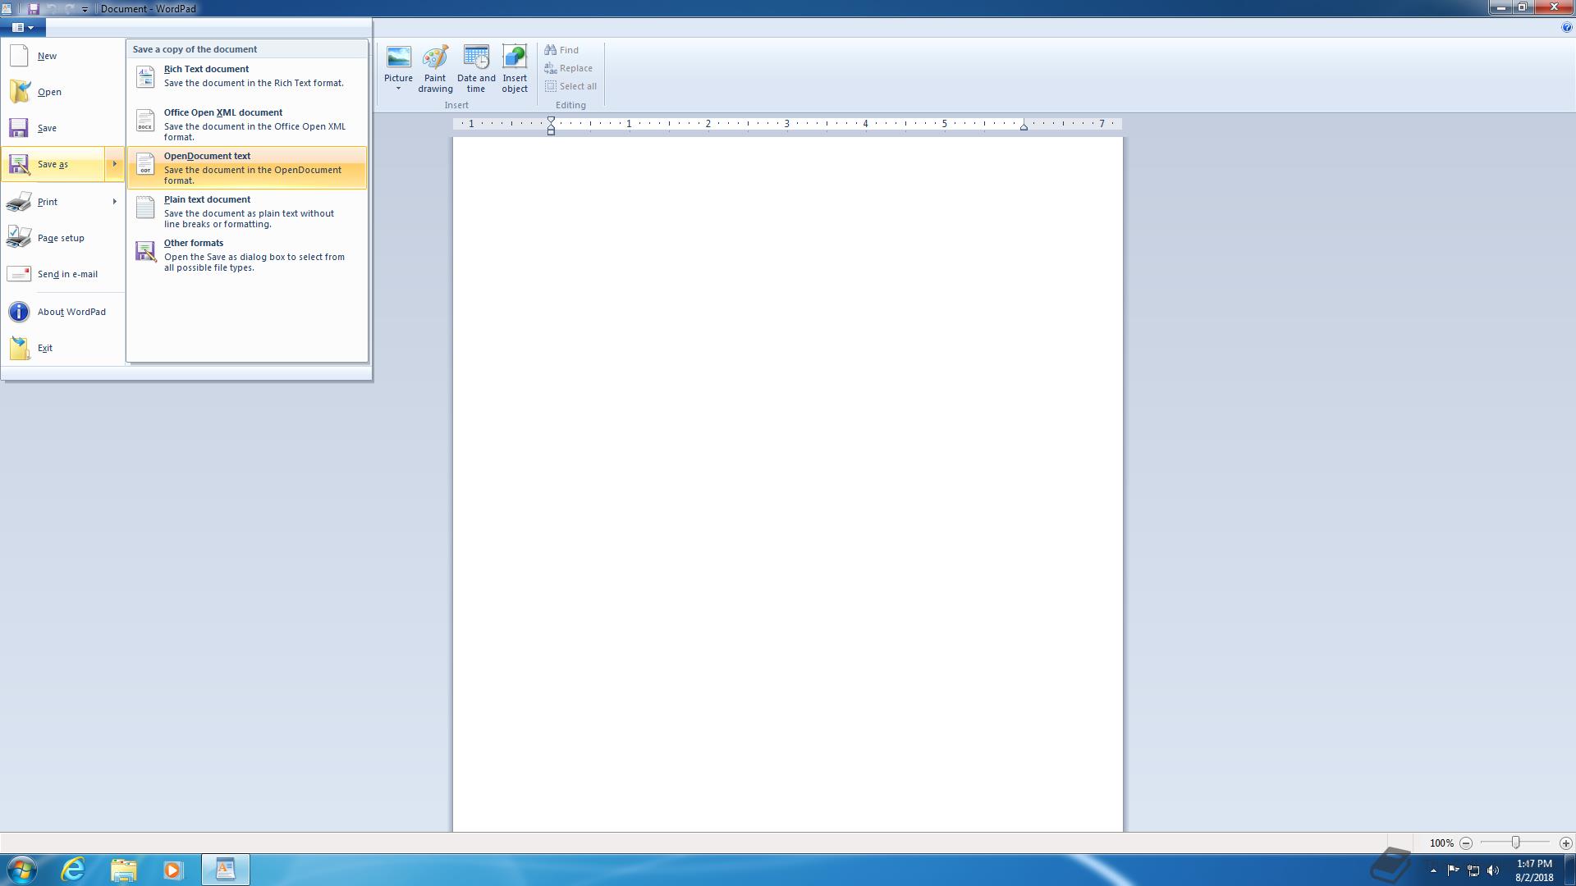1576x886 pixels.
Task: Click the first-line indent ruler marker
Action: pos(551,120)
